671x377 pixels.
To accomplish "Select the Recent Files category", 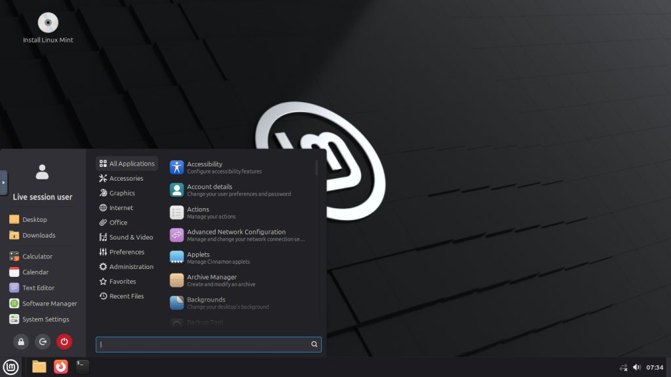I will click(127, 296).
